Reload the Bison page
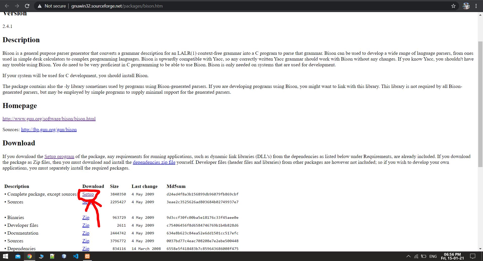 [x=27, y=6]
